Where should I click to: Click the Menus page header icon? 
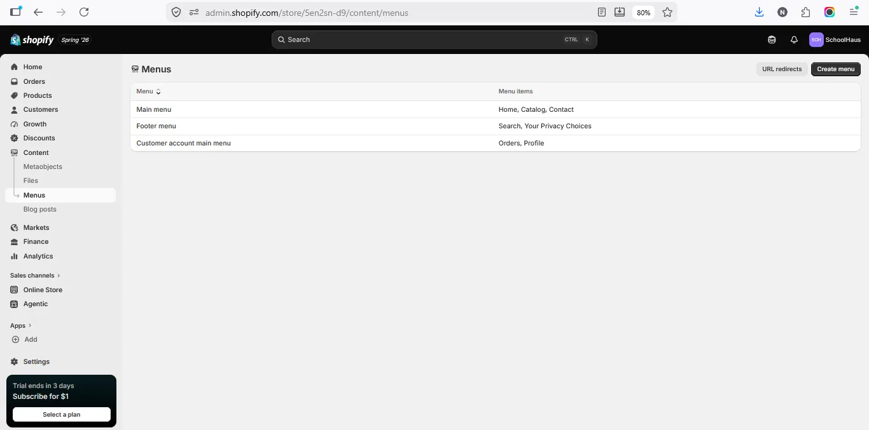(135, 69)
